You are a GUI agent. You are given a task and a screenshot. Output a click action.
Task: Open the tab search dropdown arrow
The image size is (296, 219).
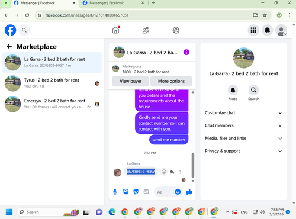pyautogui.click(x=6, y=3)
